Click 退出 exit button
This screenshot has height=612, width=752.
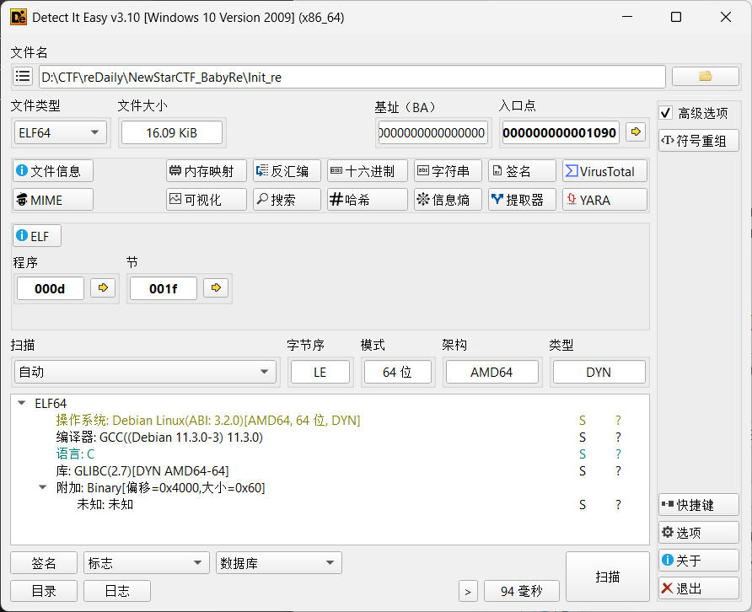(698, 588)
